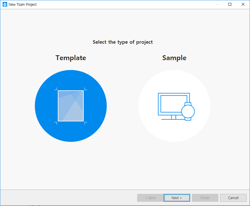Click Next to proceed past project type selection
250x206 pixels.
tap(177, 198)
